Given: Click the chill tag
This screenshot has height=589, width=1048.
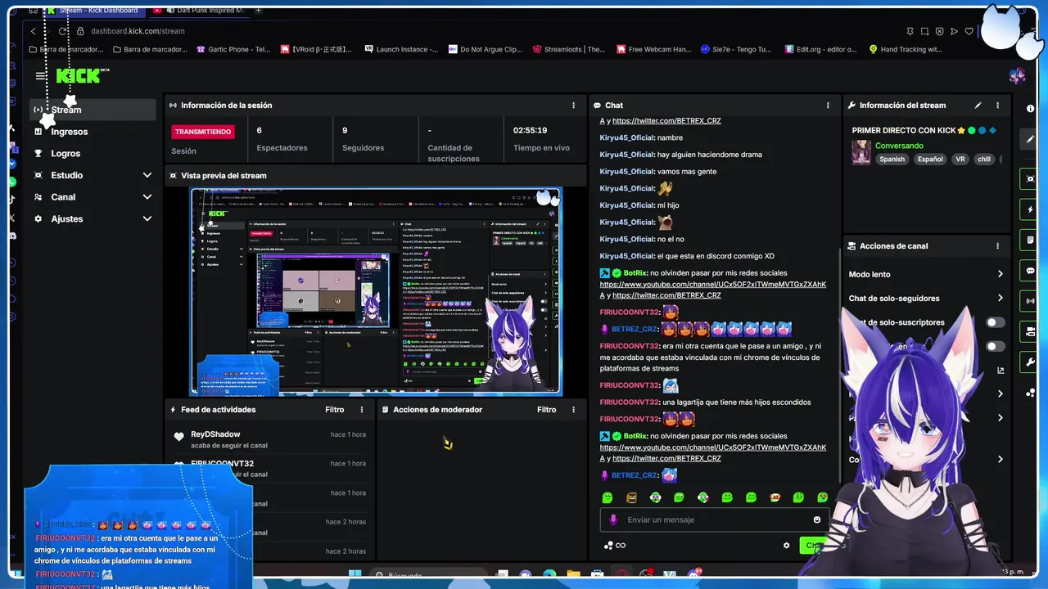Looking at the screenshot, I should click(983, 160).
